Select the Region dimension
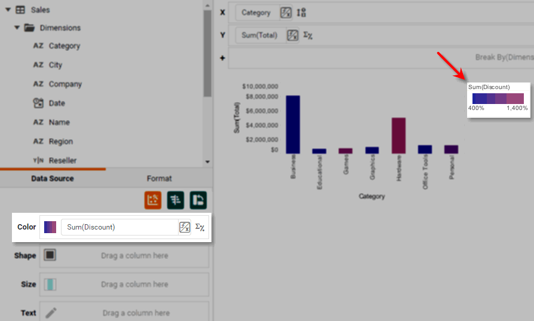This screenshot has height=321, width=534. coord(60,142)
